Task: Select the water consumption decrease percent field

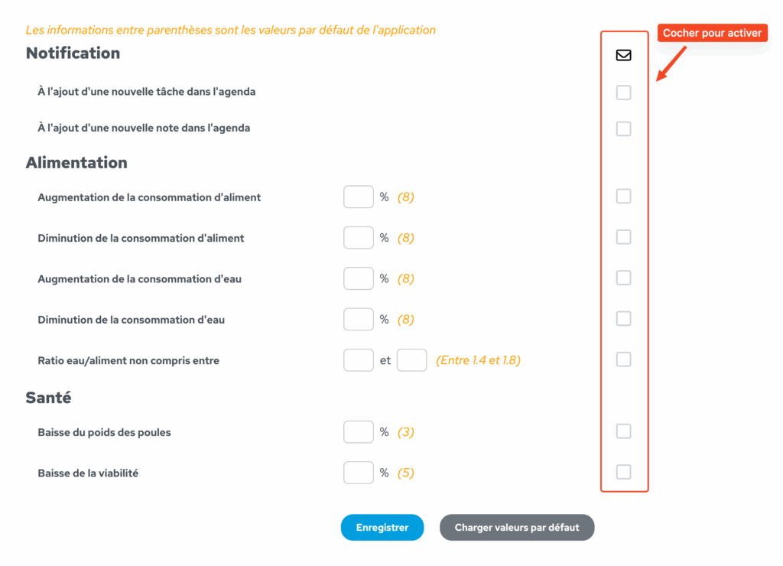Action: click(x=359, y=319)
